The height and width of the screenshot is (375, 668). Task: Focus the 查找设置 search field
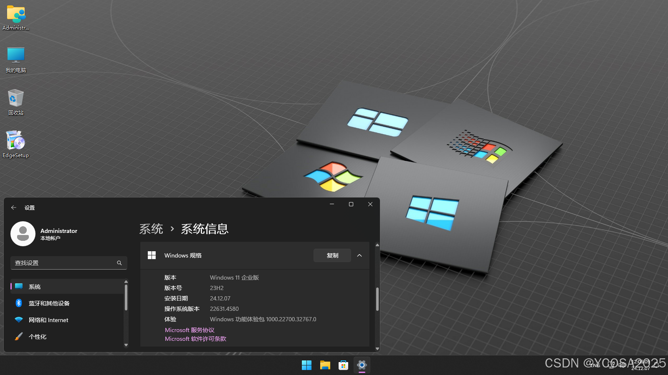69,263
